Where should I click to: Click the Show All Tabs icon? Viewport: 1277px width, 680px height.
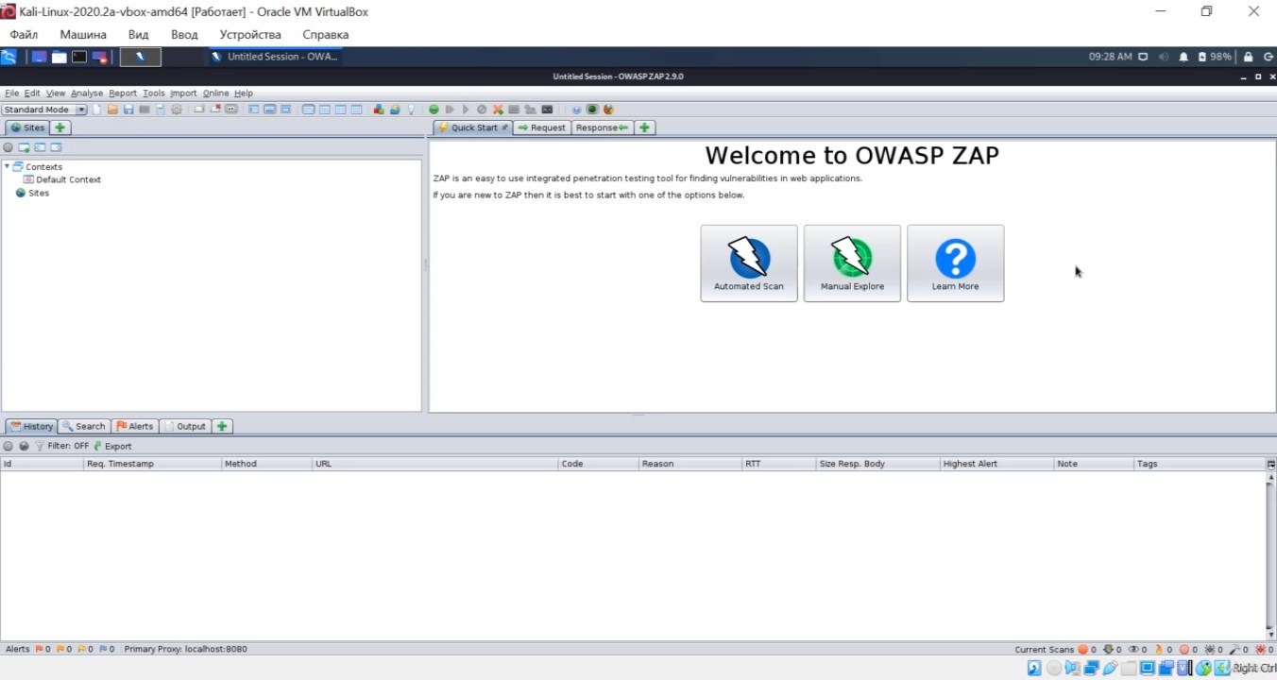pos(199,110)
